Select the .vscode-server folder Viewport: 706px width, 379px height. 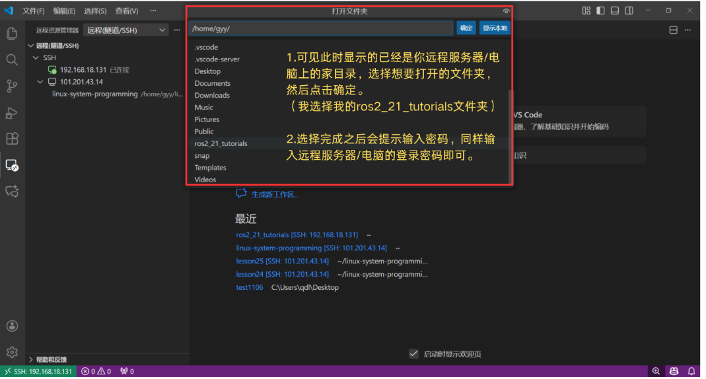217,59
